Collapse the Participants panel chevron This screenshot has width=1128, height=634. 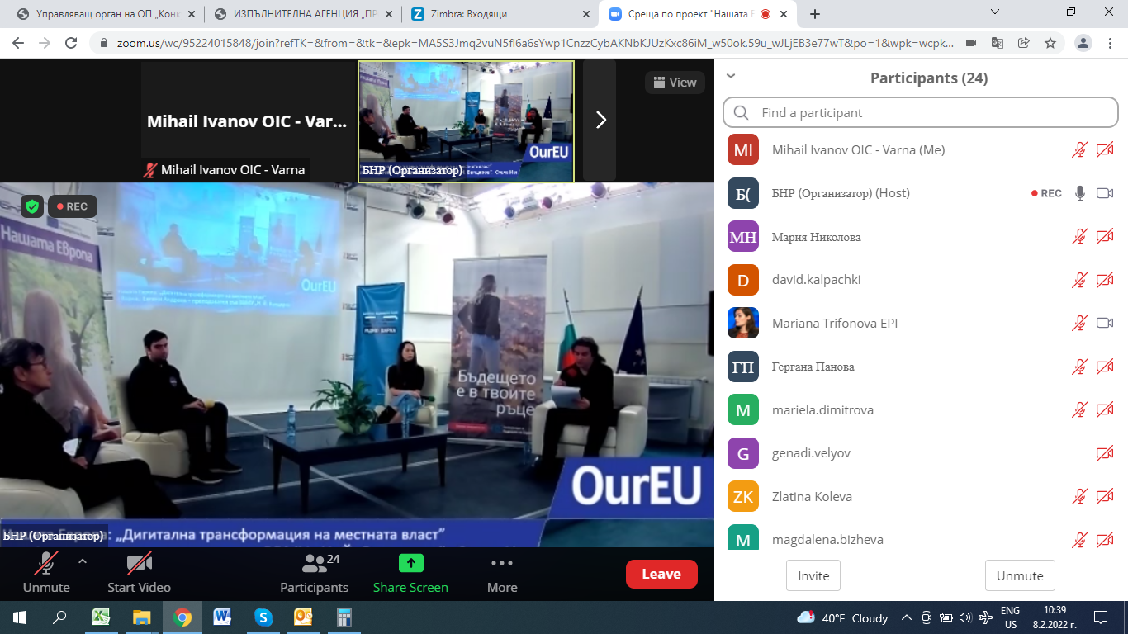[x=730, y=76]
